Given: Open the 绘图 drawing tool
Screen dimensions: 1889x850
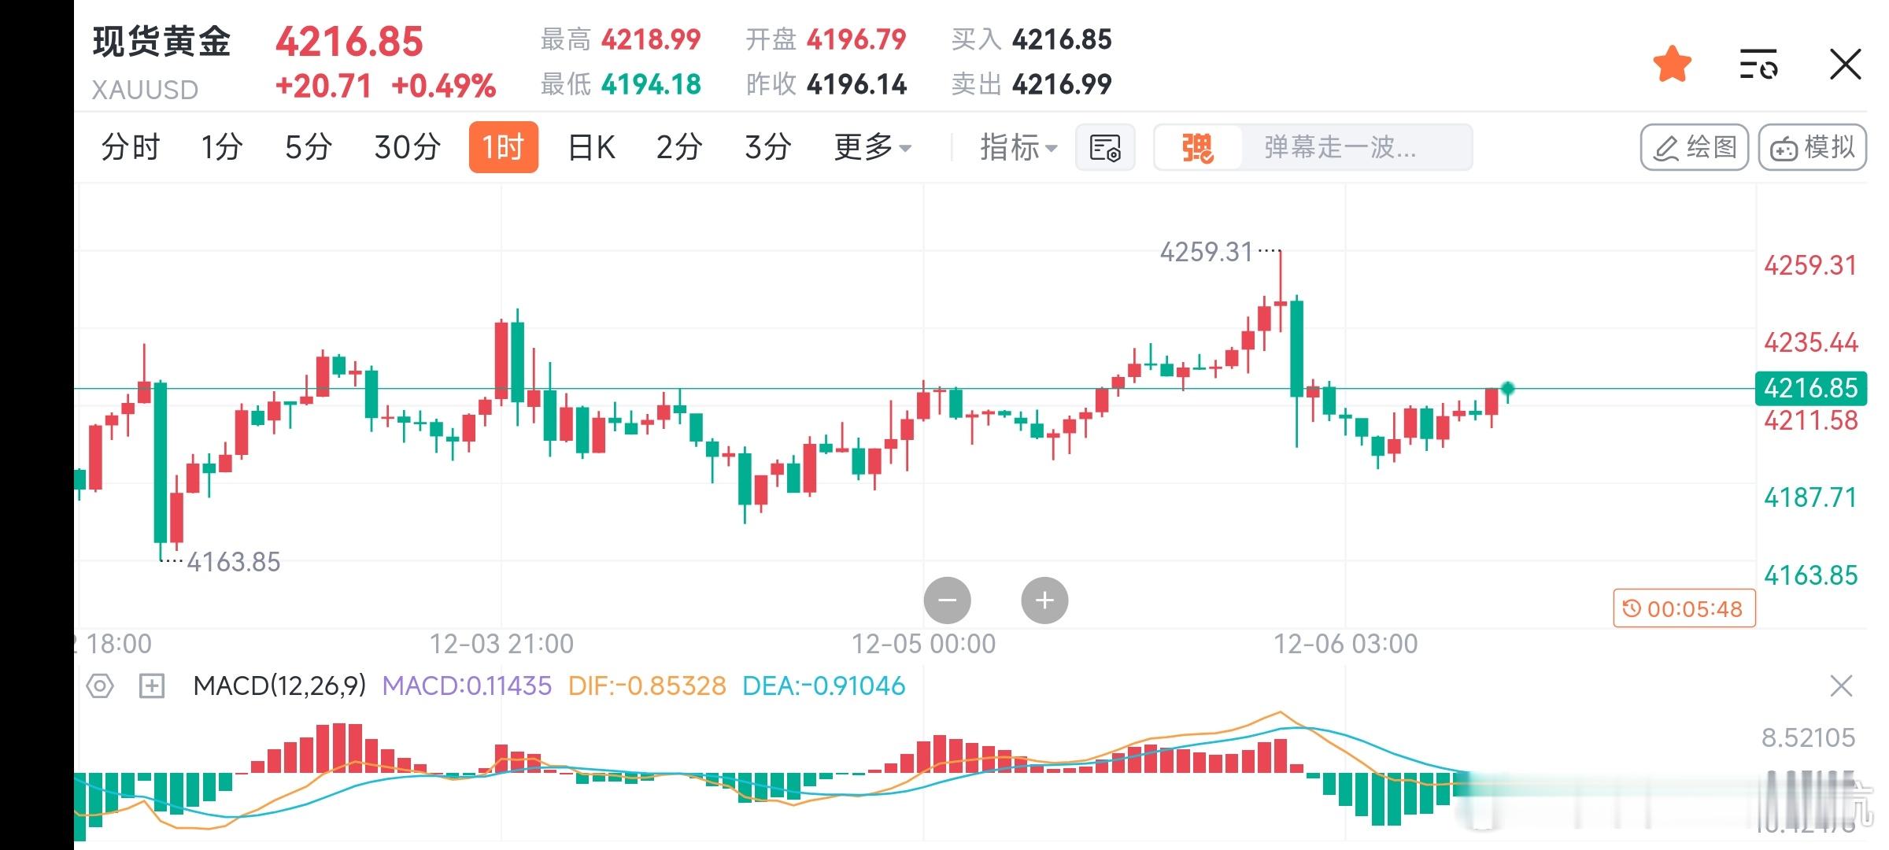Looking at the screenshot, I should [x=1694, y=146].
